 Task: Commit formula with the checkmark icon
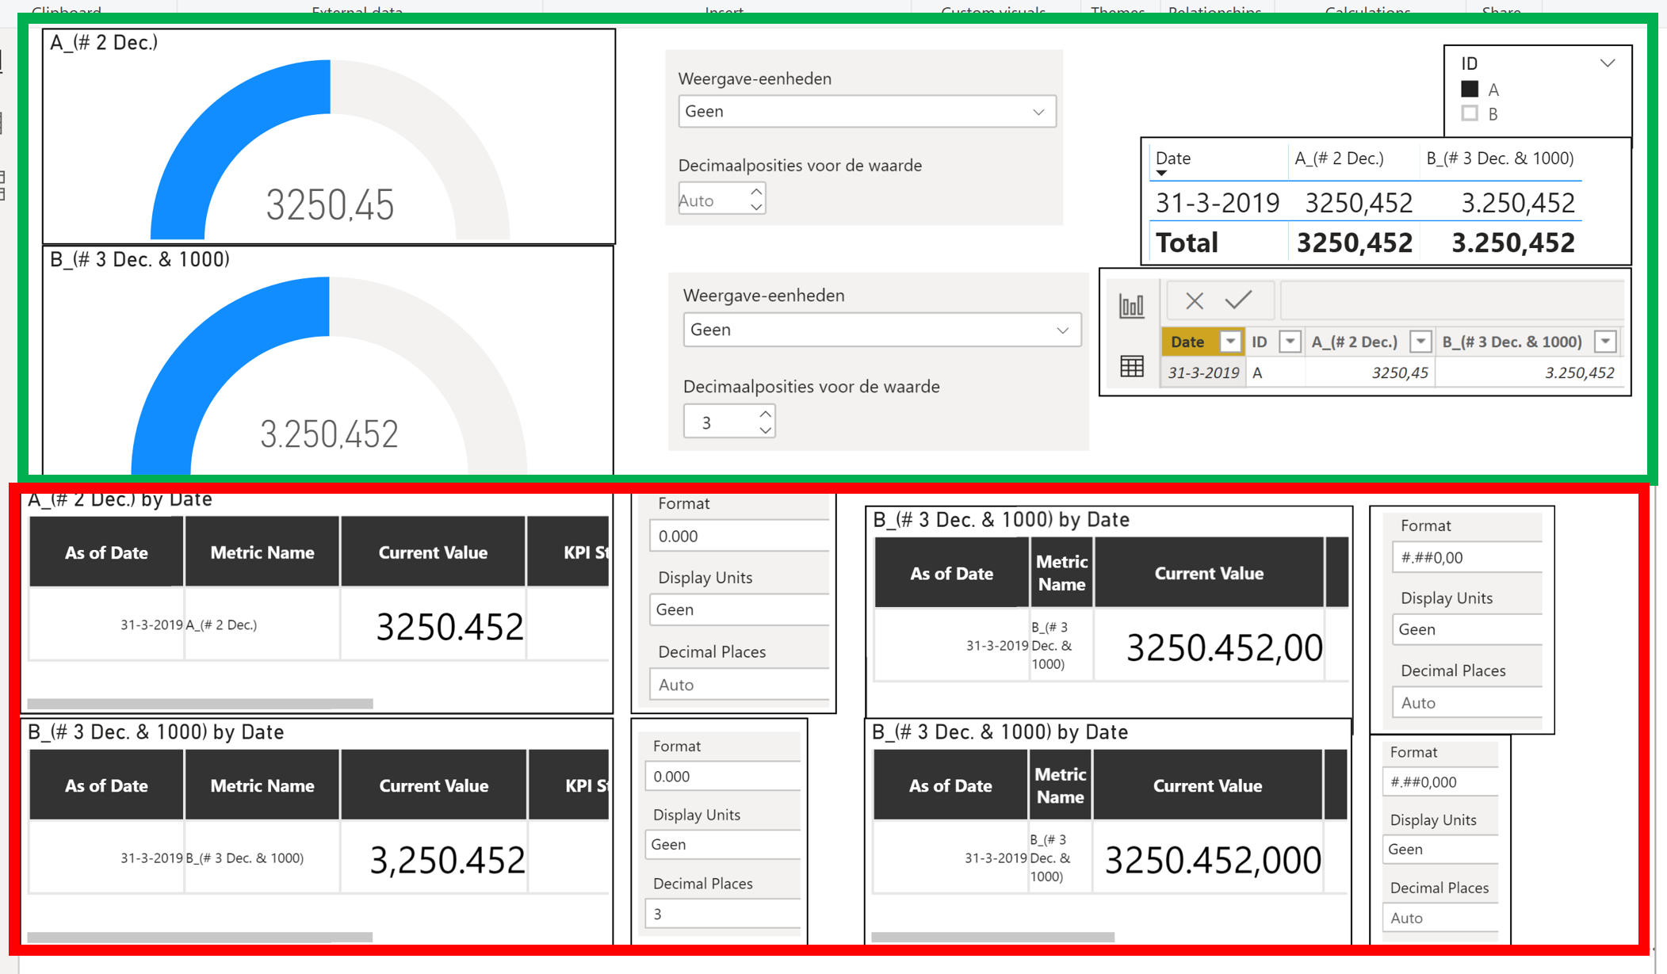coord(1238,300)
